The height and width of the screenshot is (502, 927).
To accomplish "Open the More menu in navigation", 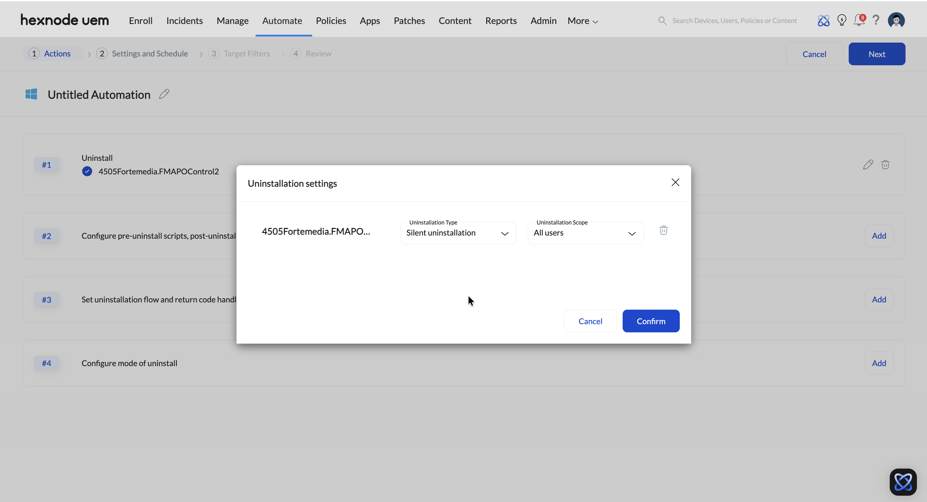I will pos(582,21).
